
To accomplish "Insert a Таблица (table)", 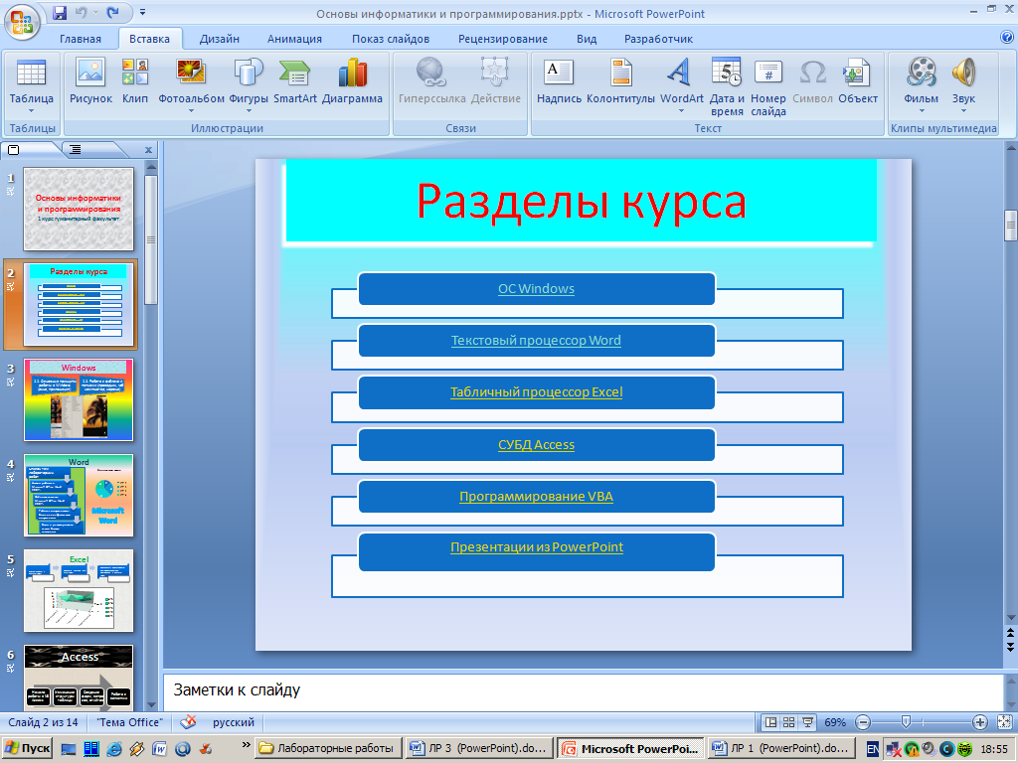I will pyautogui.click(x=31, y=85).
